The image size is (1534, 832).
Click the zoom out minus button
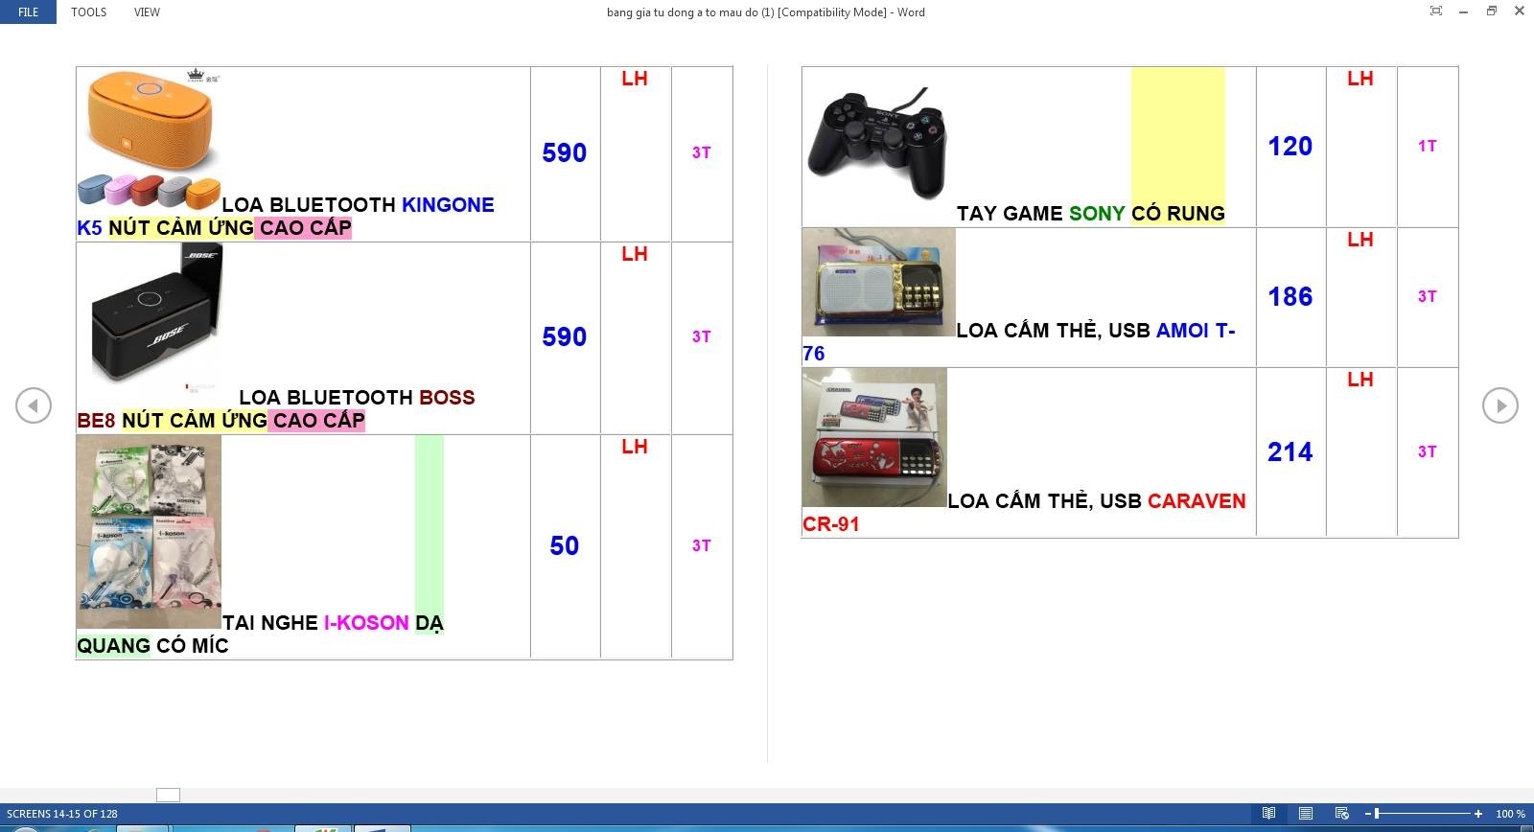pos(1367,814)
